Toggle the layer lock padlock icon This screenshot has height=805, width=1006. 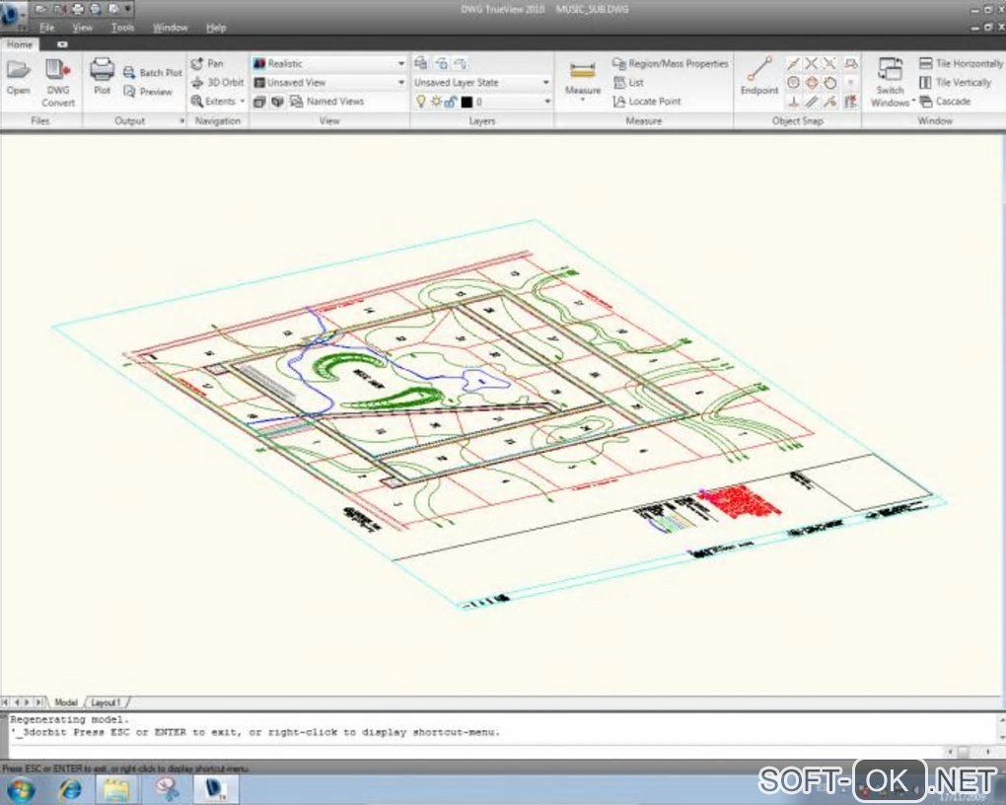coord(450,102)
